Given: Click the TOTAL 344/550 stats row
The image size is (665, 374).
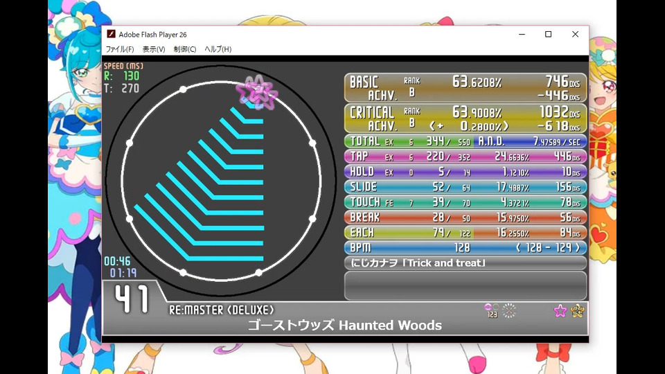Looking at the screenshot, I should click(x=465, y=141).
